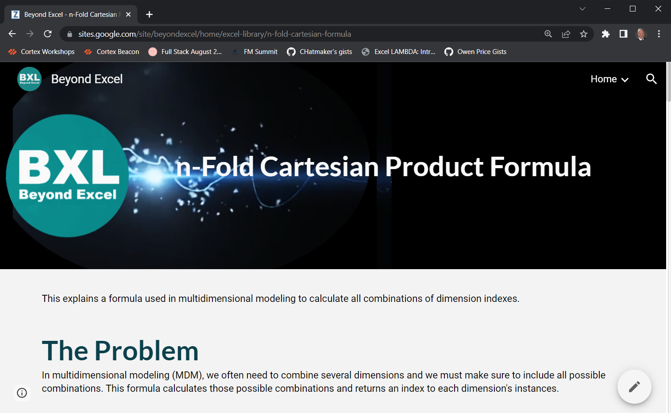Open the Full Stack August bookmark

(185, 52)
